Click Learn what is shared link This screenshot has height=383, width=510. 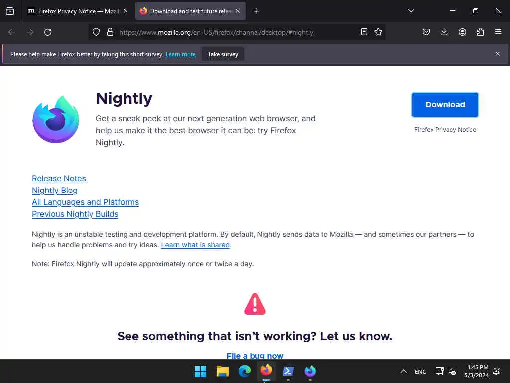click(195, 245)
